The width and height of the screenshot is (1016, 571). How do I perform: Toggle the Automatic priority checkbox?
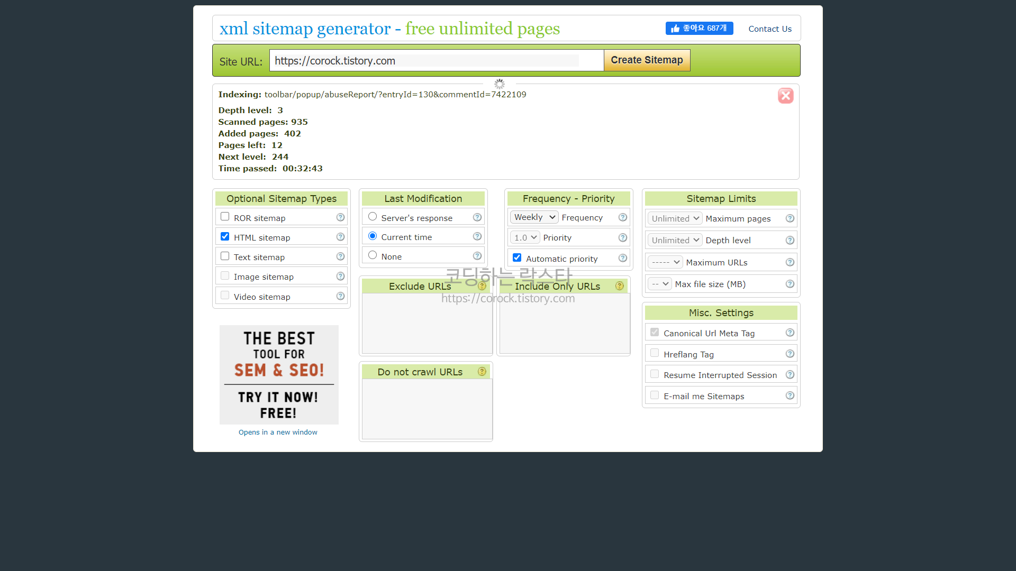click(x=517, y=258)
